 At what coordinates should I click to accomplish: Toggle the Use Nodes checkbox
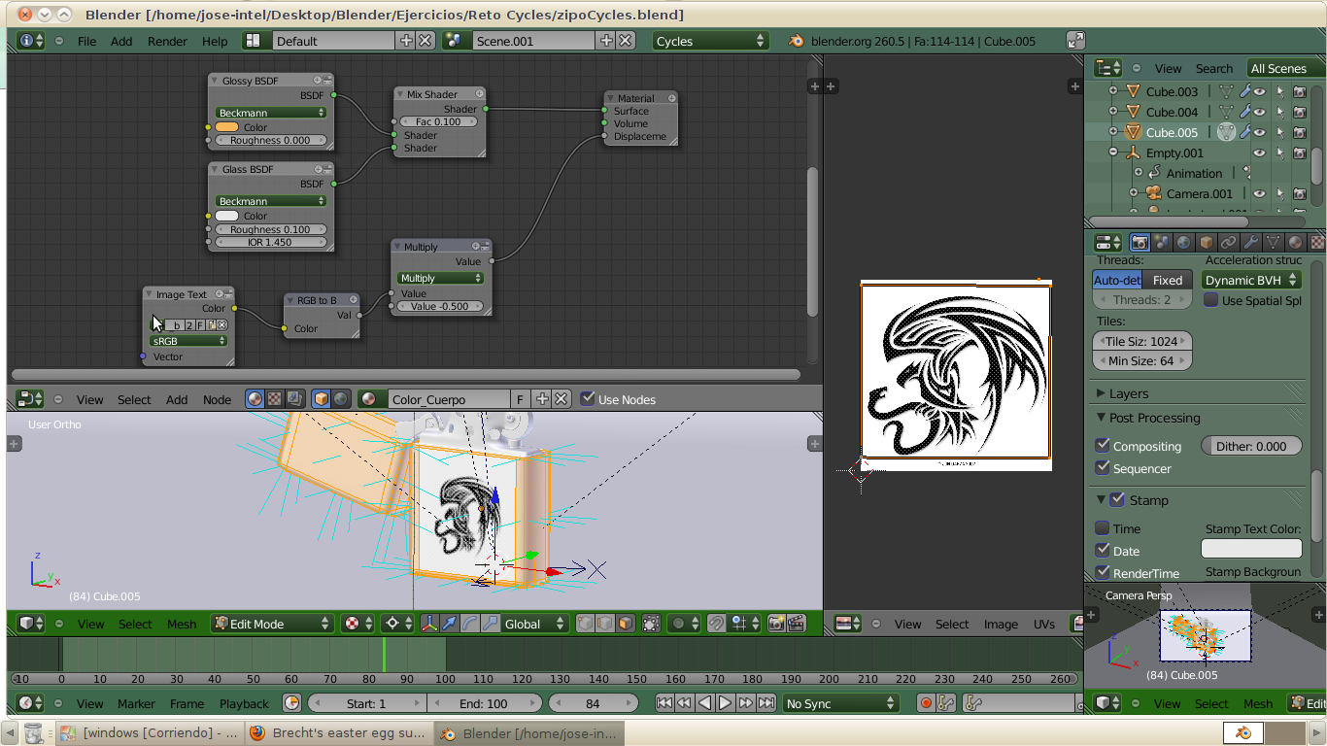pyautogui.click(x=588, y=399)
